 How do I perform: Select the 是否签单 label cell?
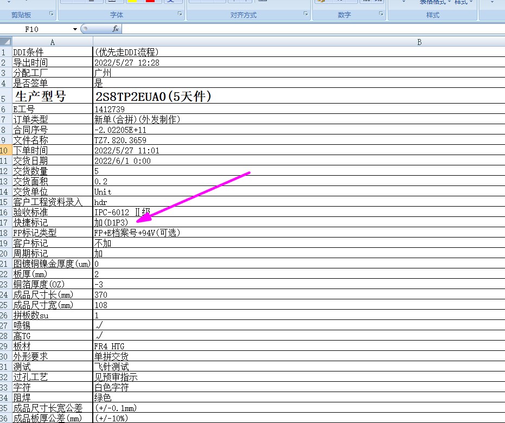point(53,83)
